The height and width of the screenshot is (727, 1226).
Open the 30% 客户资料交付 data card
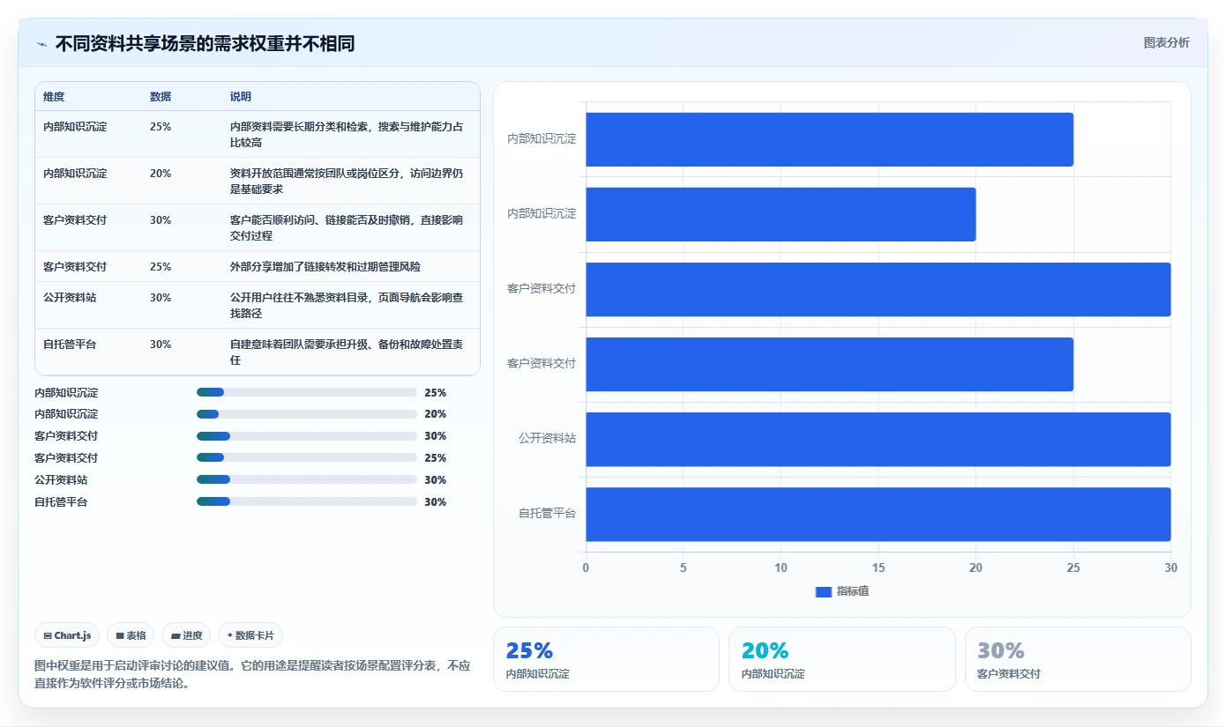(x=1078, y=659)
